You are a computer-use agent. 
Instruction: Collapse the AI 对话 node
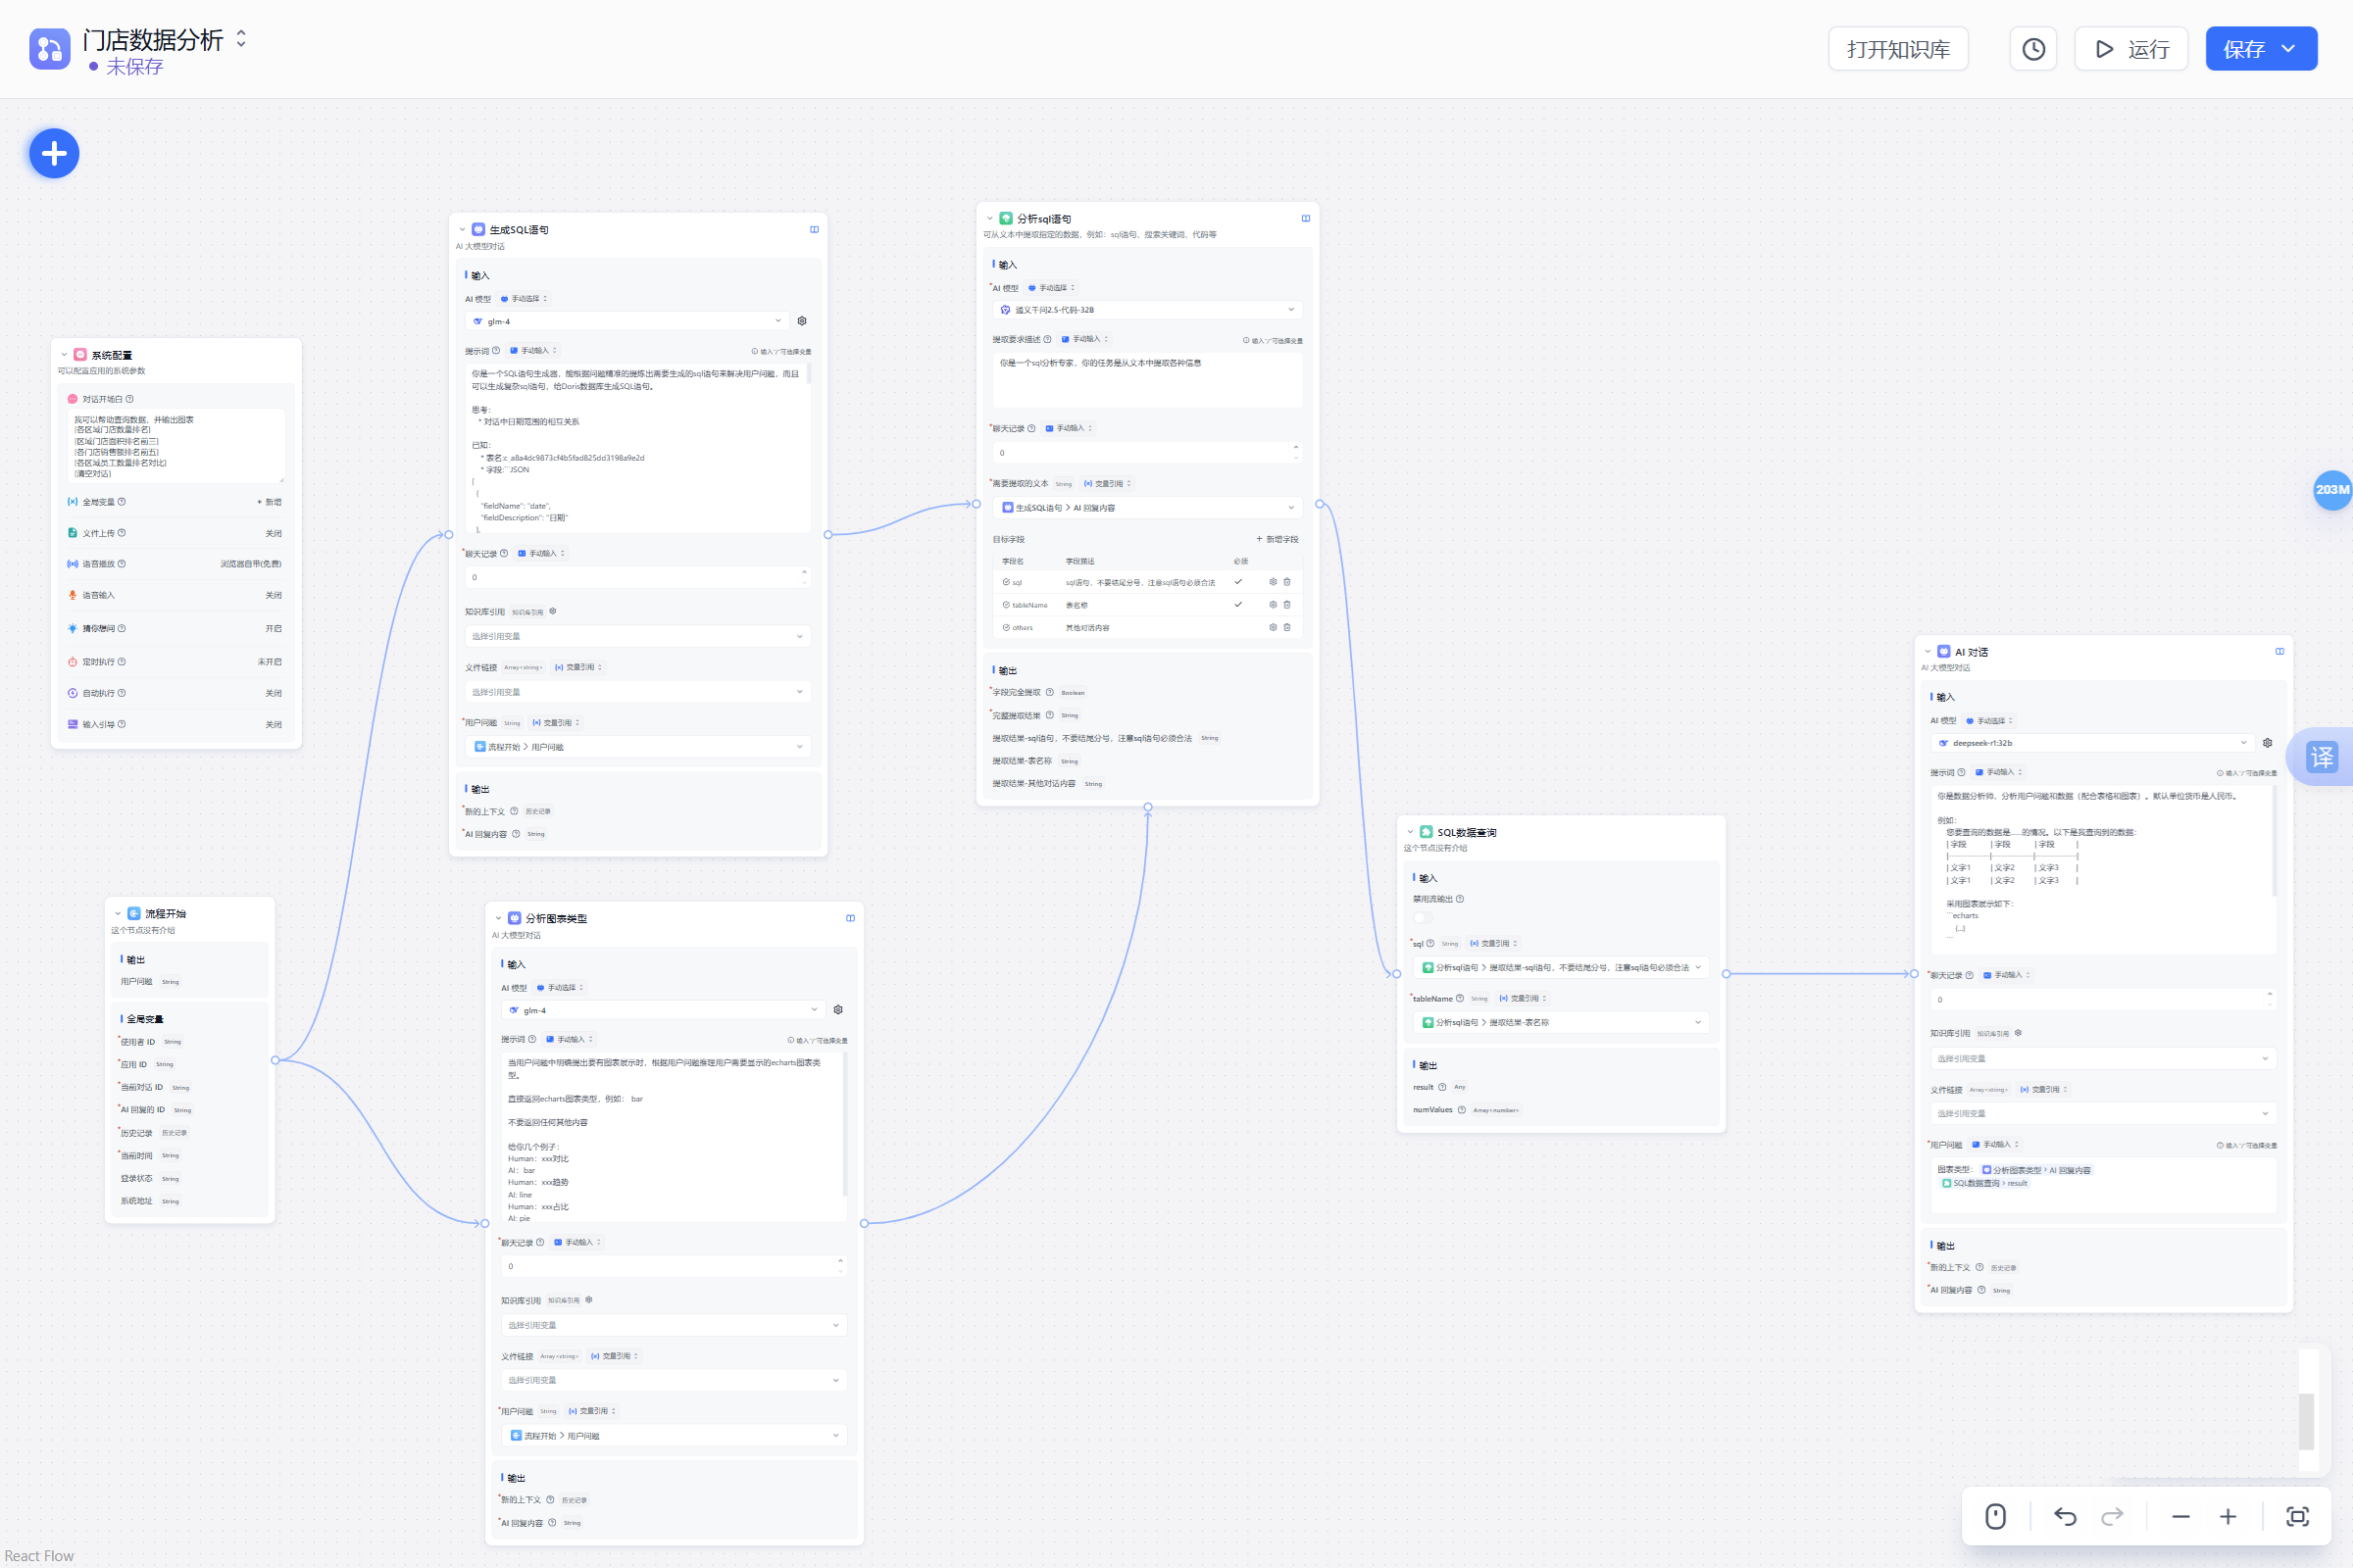tap(1927, 652)
